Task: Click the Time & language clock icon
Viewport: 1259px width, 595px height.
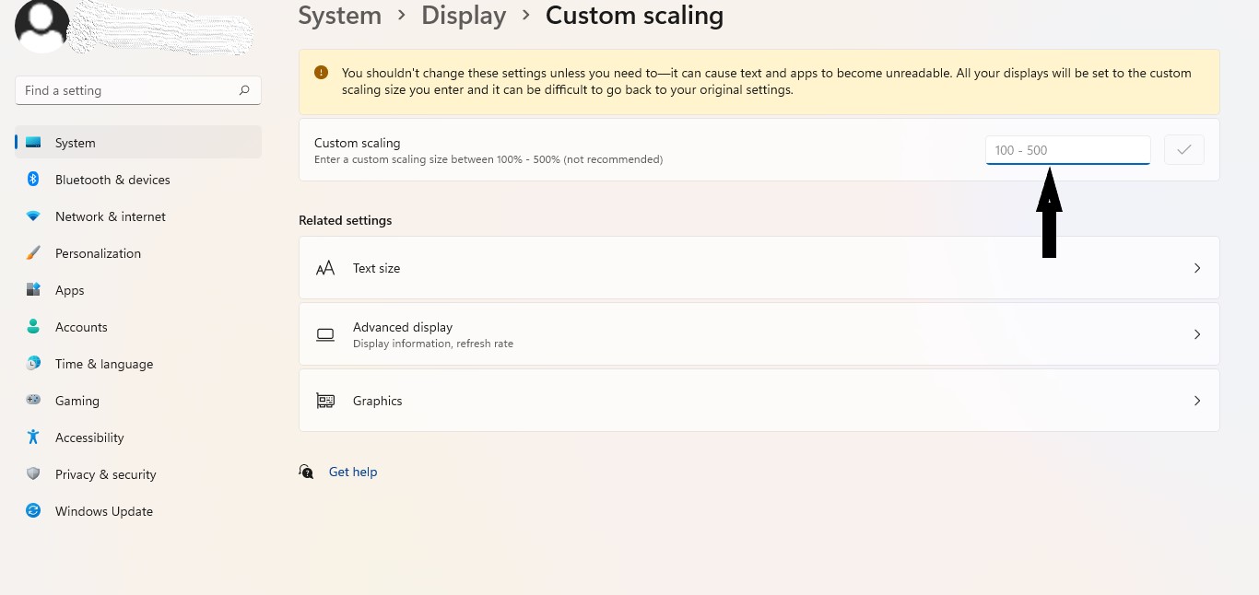Action: click(x=33, y=364)
